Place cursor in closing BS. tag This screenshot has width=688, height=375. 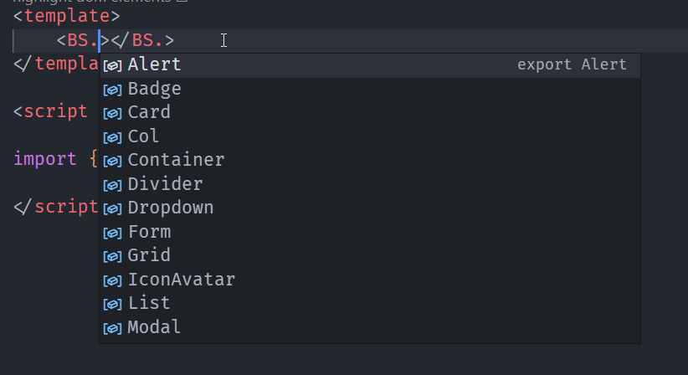[x=142, y=40]
